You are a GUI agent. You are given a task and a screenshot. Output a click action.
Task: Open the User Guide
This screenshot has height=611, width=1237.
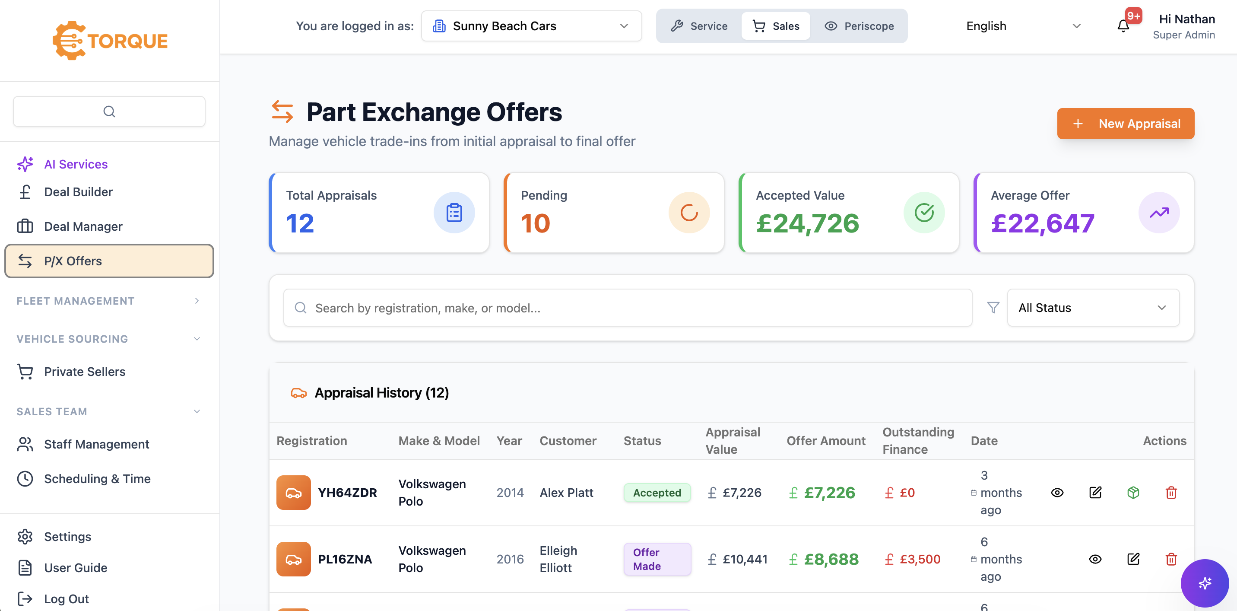tap(109, 568)
